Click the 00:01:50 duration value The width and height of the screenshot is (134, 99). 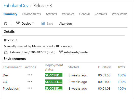[104, 75]
